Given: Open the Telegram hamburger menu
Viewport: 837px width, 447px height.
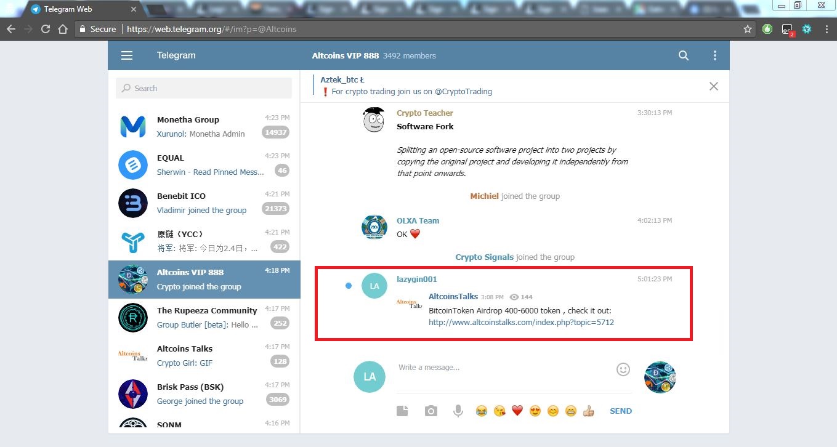Looking at the screenshot, I should [x=127, y=55].
